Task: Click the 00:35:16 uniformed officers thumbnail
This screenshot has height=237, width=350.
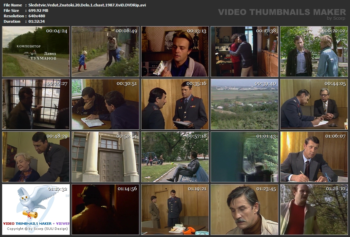Action: click(175, 104)
